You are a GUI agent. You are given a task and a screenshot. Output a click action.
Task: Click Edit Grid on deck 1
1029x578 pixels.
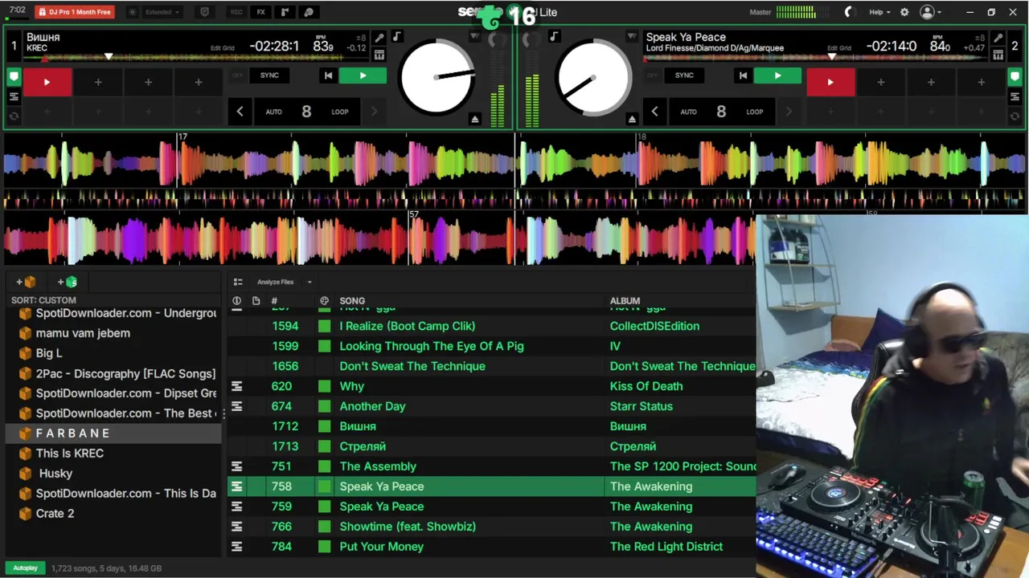[222, 48]
